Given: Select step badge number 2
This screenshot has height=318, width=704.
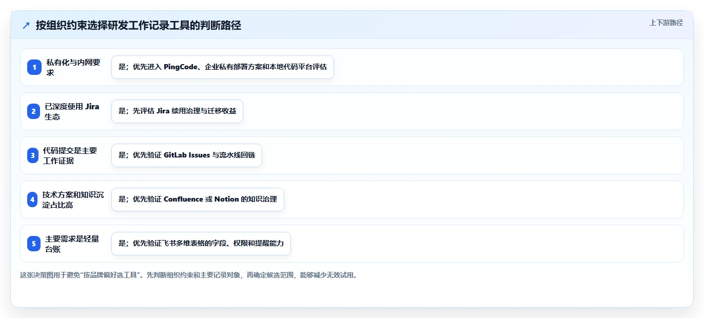Looking at the screenshot, I should pos(33,111).
